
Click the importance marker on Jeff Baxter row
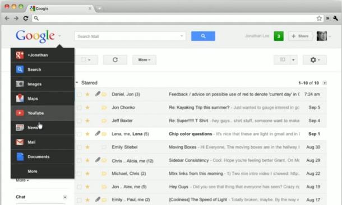[104, 121]
